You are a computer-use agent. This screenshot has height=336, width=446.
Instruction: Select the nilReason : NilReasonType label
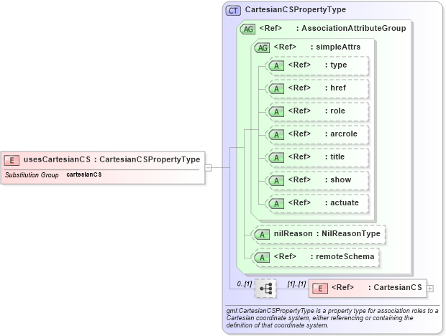[327, 234]
